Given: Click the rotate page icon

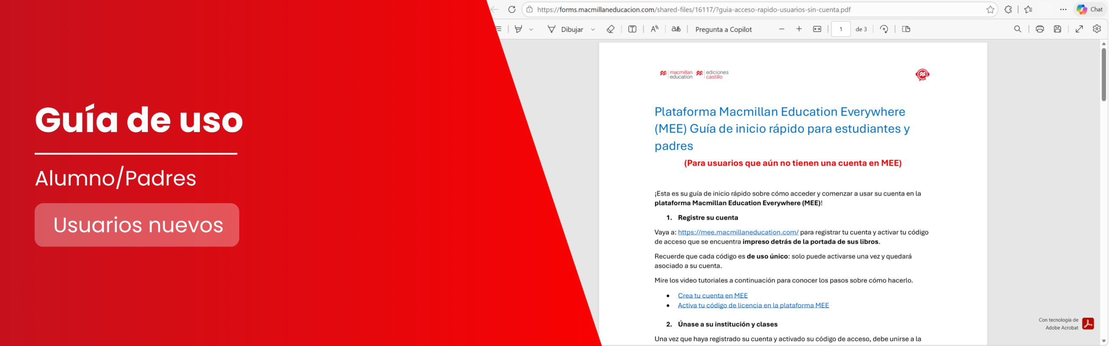Looking at the screenshot, I should tap(884, 29).
